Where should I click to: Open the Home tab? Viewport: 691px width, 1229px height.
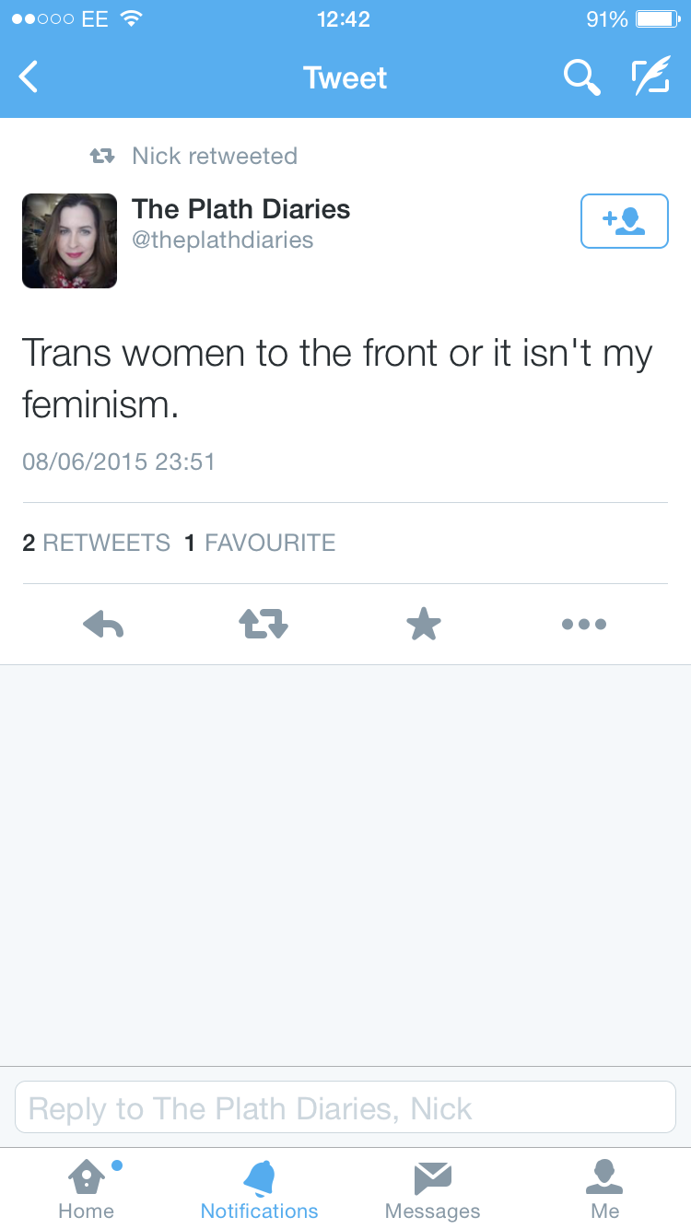click(x=86, y=1188)
